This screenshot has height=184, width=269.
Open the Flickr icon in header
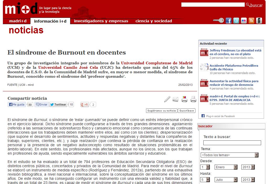coord(244,20)
